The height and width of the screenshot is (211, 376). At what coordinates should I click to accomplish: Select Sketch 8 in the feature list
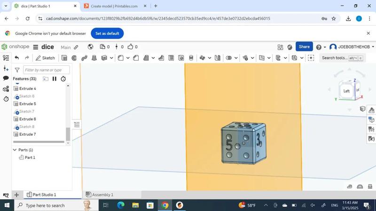[x=27, y=127]
